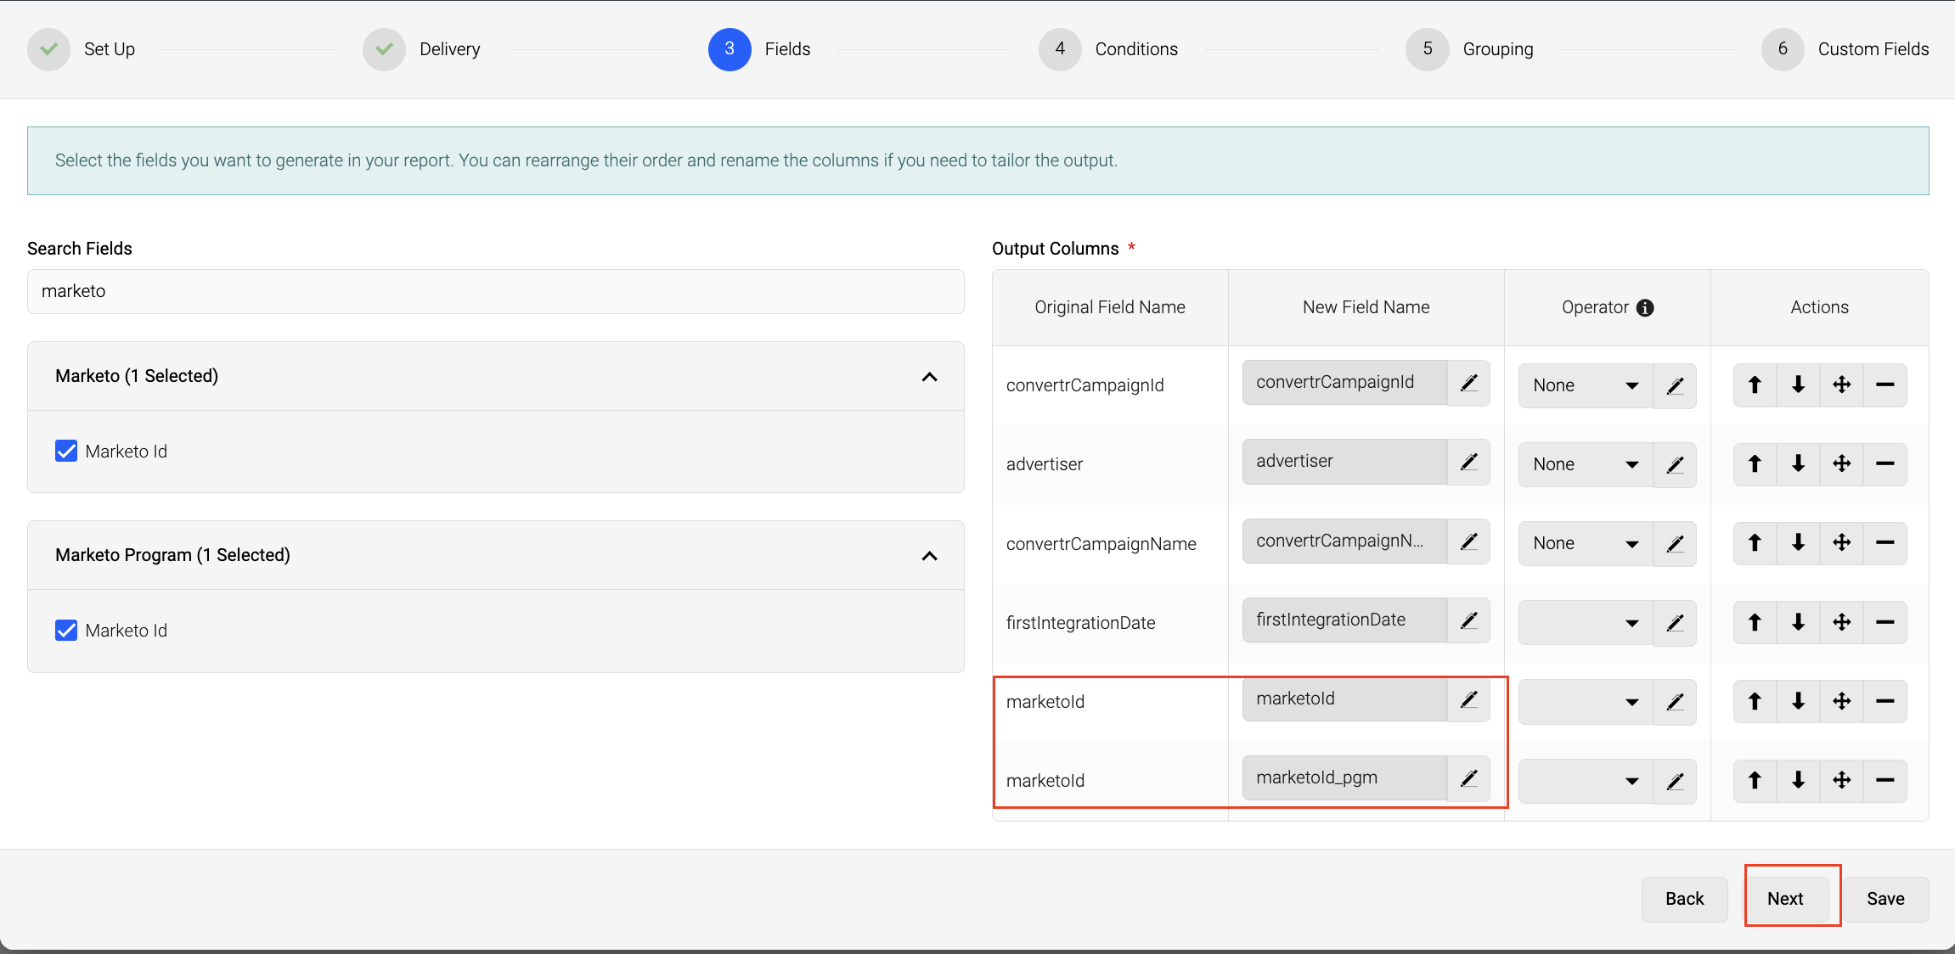Screen dimensions: 1955x954
Task: Open operator dropdown for advertiser
Action: pos(1586,465)
